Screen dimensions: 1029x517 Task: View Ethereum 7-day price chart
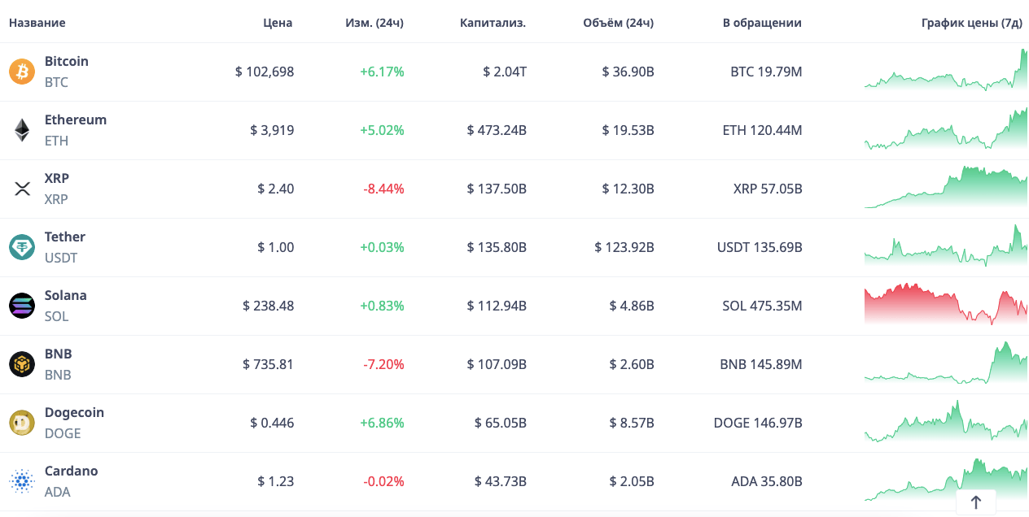(946, 128)
